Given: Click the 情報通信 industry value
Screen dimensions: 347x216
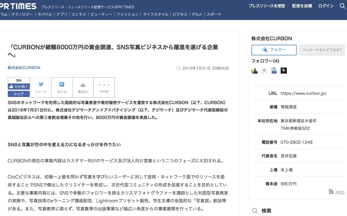Looking at the screenshot, I should click(289, 107).
